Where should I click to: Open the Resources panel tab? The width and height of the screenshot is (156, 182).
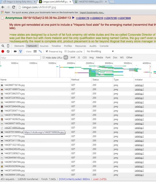(81, 46)
